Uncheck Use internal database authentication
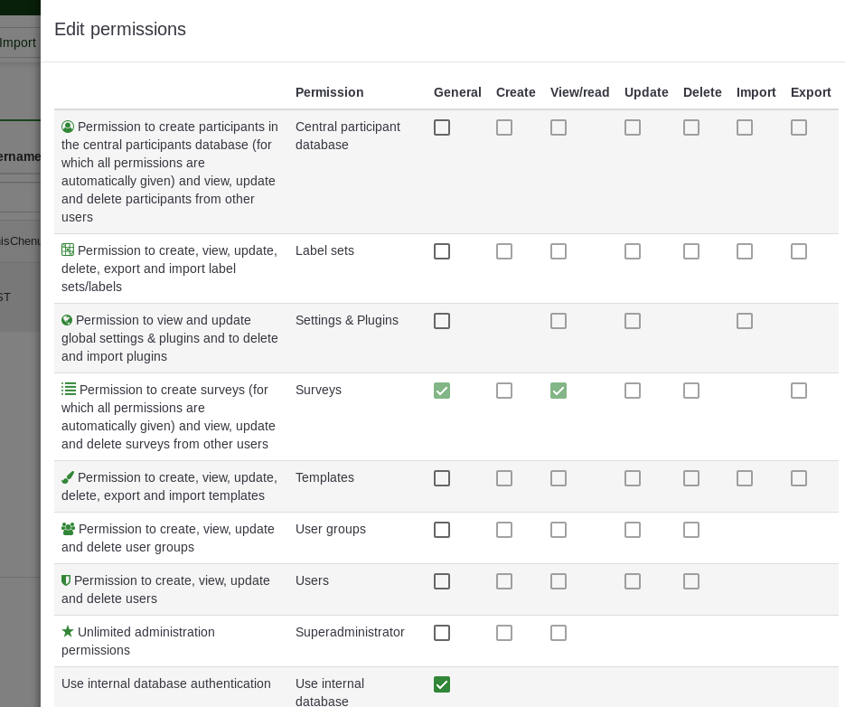This screenshot has width=845, height=707. click(x=442, y=684)
